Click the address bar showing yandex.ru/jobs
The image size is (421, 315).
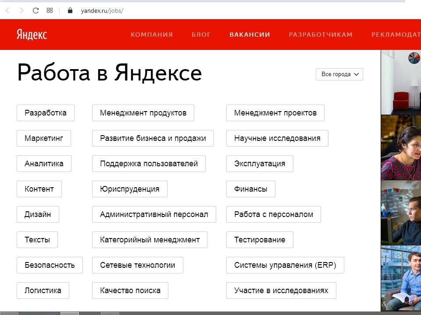(103, 10)
